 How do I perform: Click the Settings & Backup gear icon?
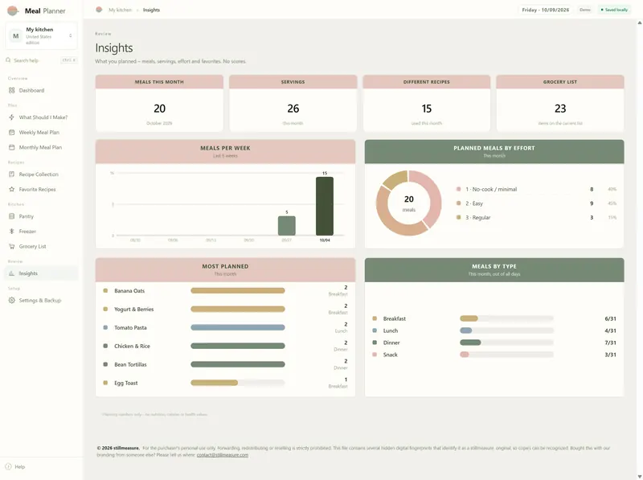(11, 301)
